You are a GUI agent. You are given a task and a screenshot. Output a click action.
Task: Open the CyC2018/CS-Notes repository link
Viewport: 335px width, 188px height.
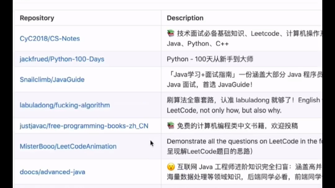coord(50,39)
